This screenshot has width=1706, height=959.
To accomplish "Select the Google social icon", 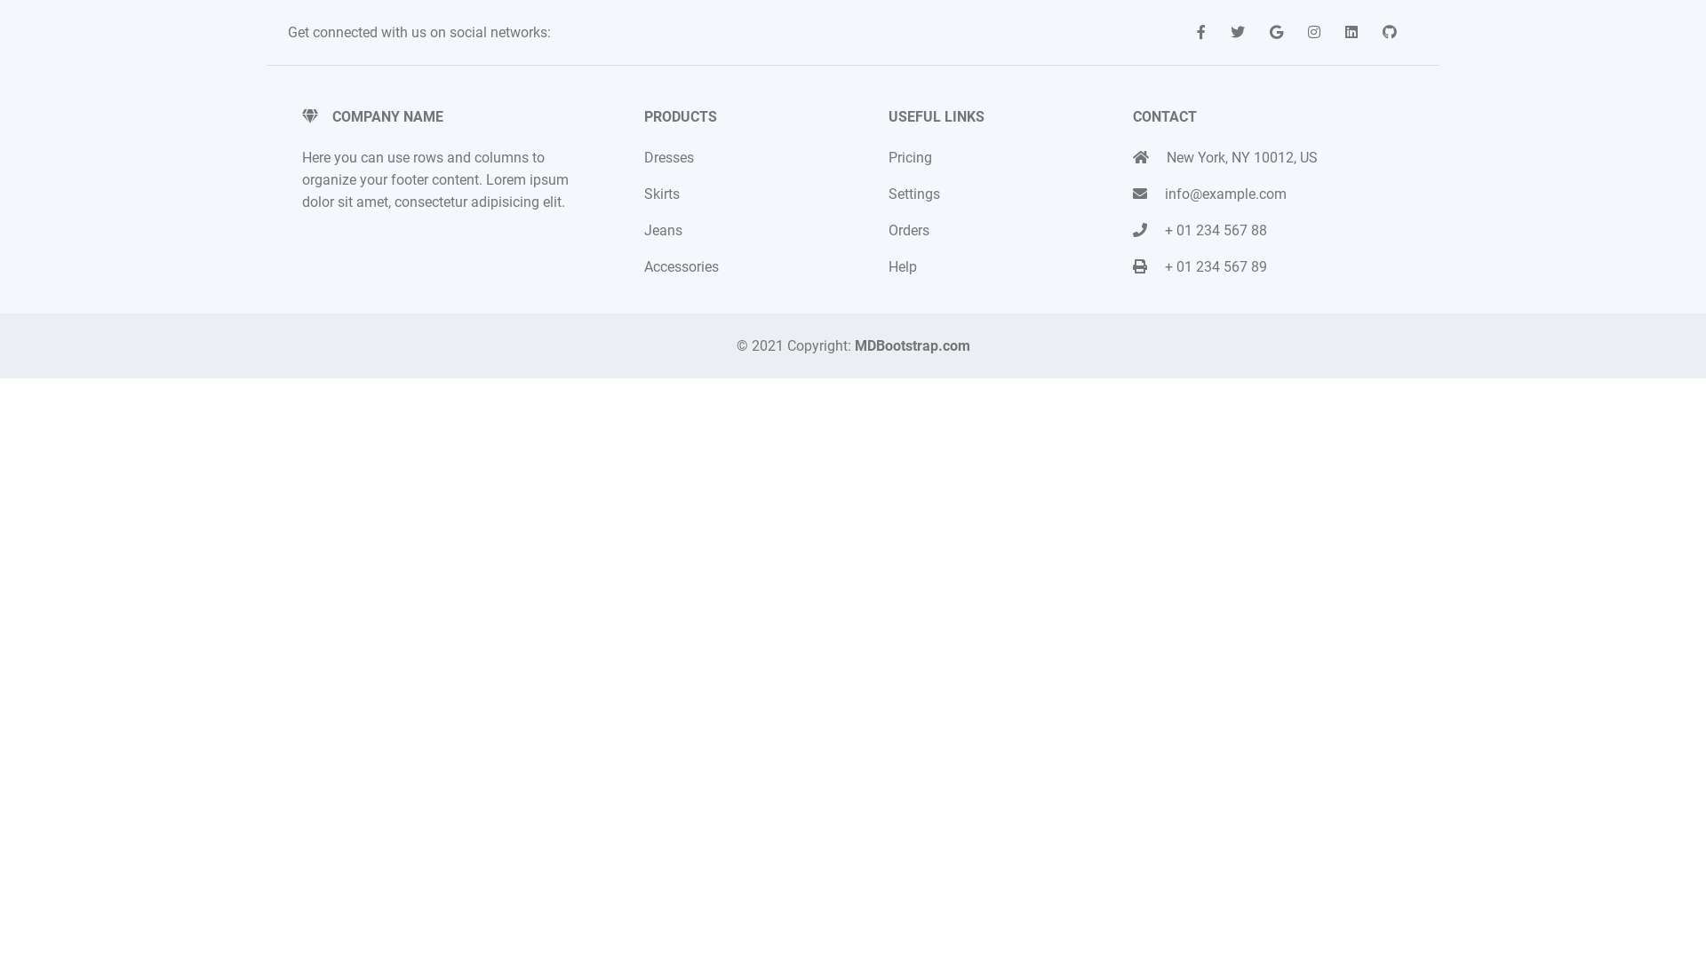I will tap(1276, 32).
